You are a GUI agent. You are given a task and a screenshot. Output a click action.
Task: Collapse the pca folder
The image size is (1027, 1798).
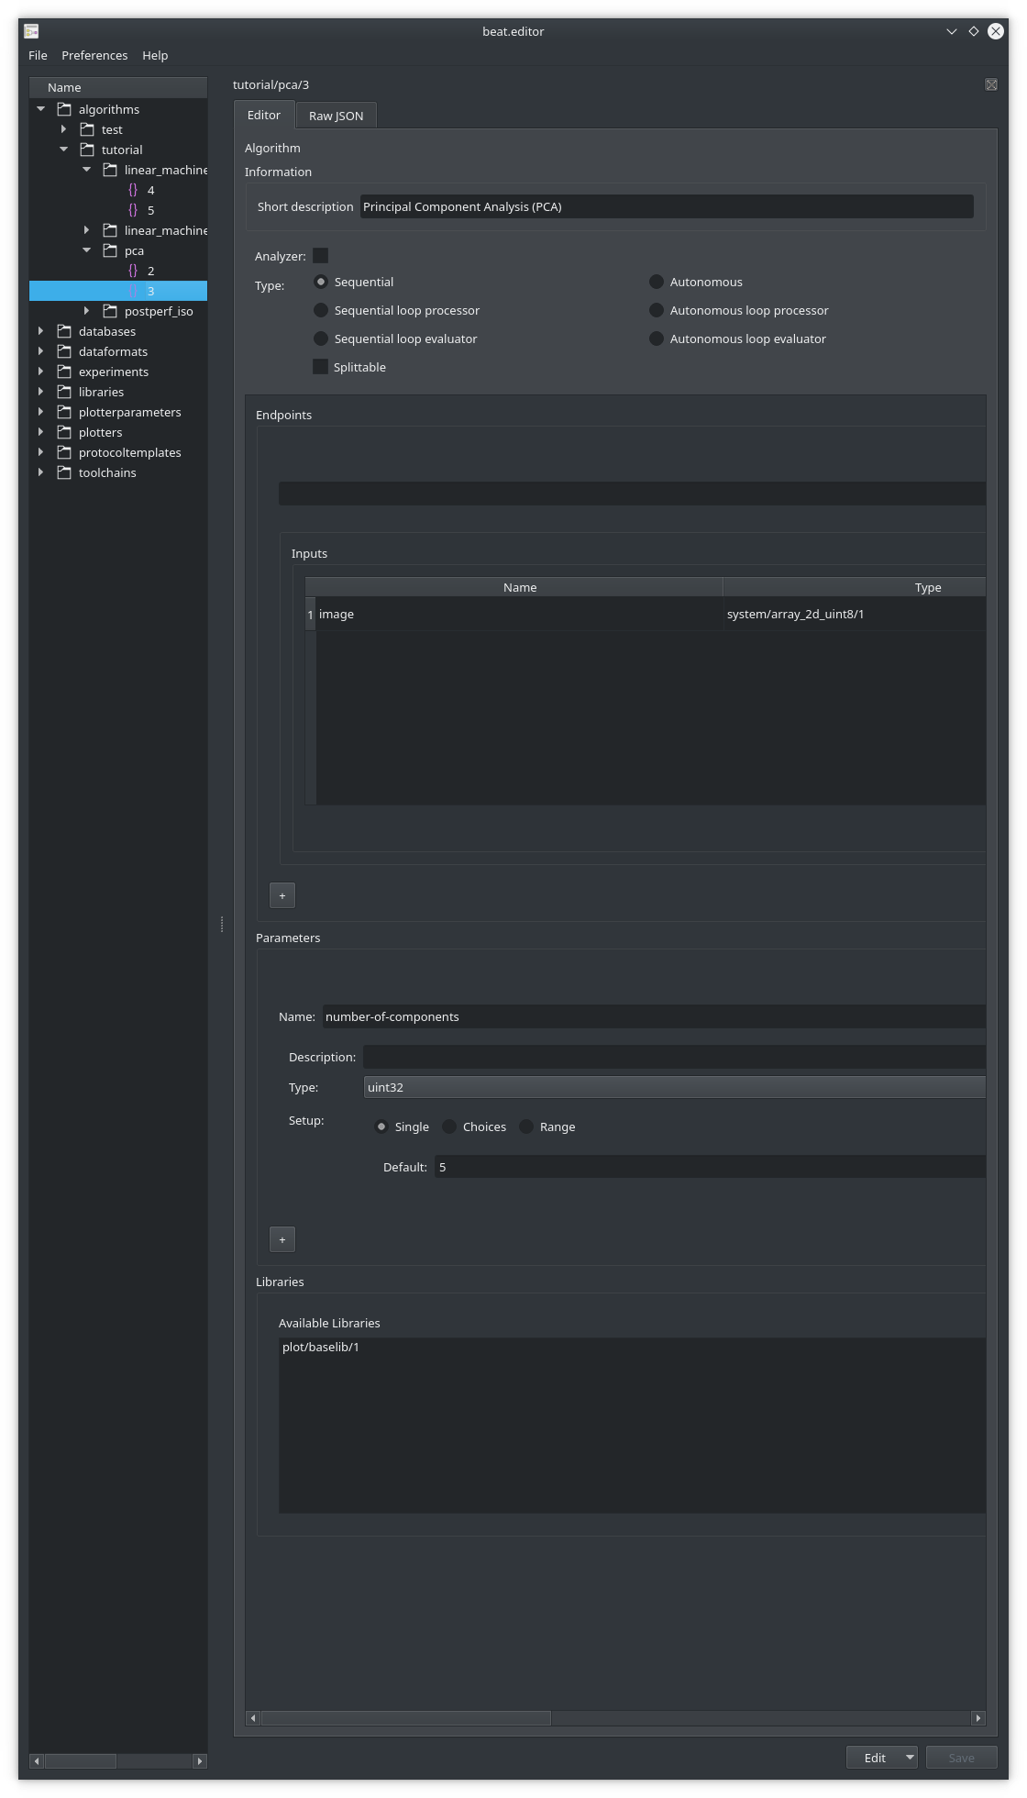click(x=87, y=250)
